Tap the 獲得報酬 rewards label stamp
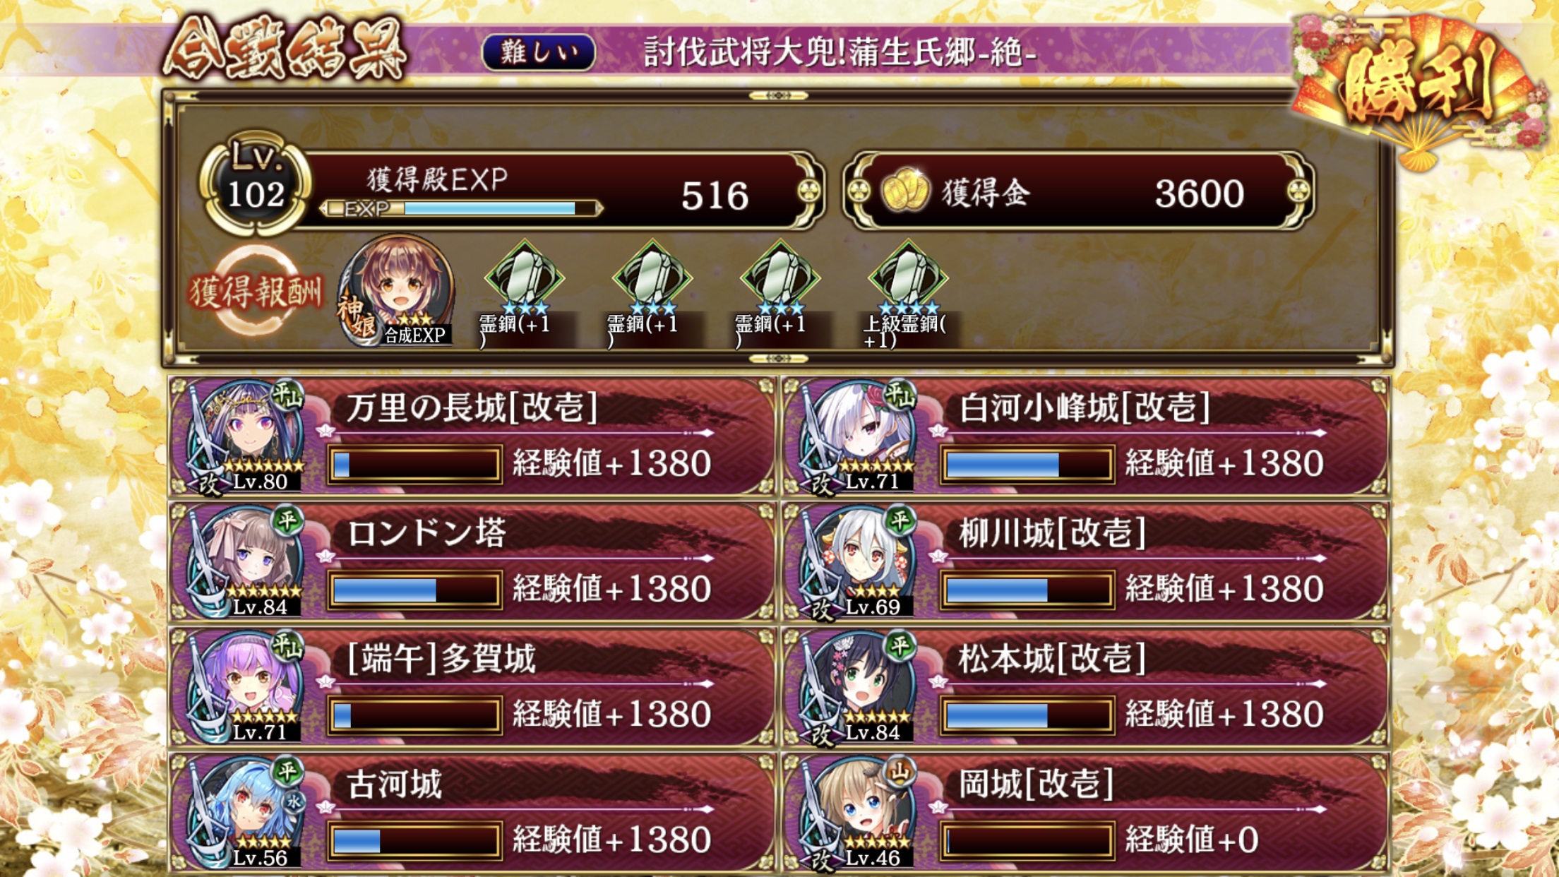The width and height of the screenshot is (1559, 877). click(256, 291)
